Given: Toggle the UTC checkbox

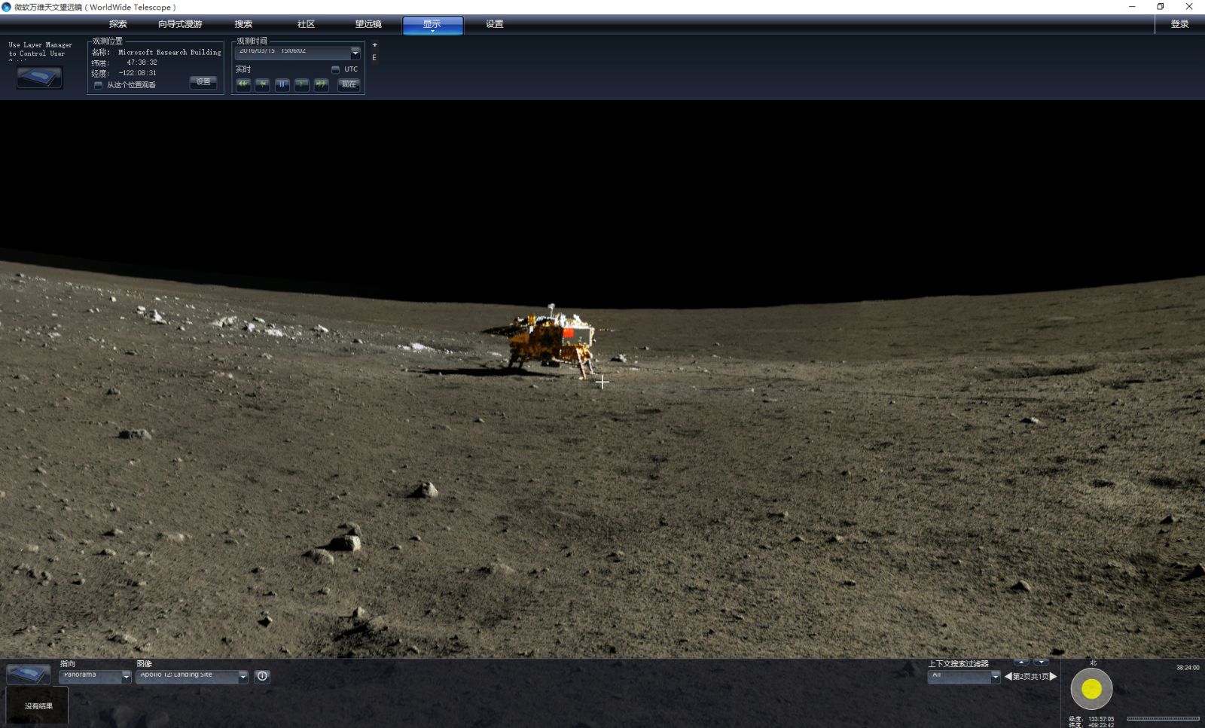Looking at the screenshot, I should [336, 69].
